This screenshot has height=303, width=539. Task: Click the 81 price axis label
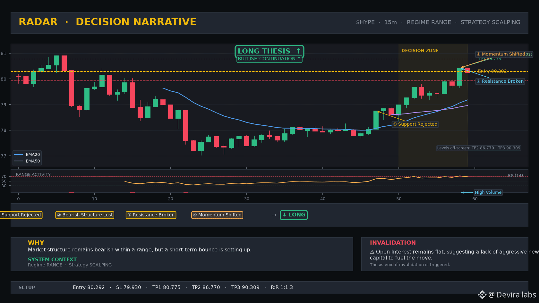[x=4, y=54]
